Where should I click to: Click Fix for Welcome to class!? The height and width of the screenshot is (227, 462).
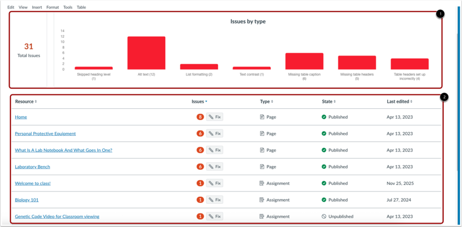(x=215, y=183)
